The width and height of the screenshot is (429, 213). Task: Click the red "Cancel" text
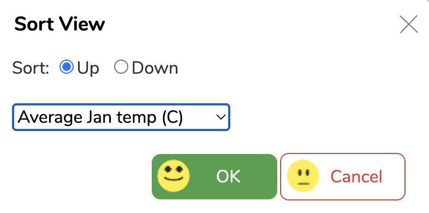coord(356,176)
